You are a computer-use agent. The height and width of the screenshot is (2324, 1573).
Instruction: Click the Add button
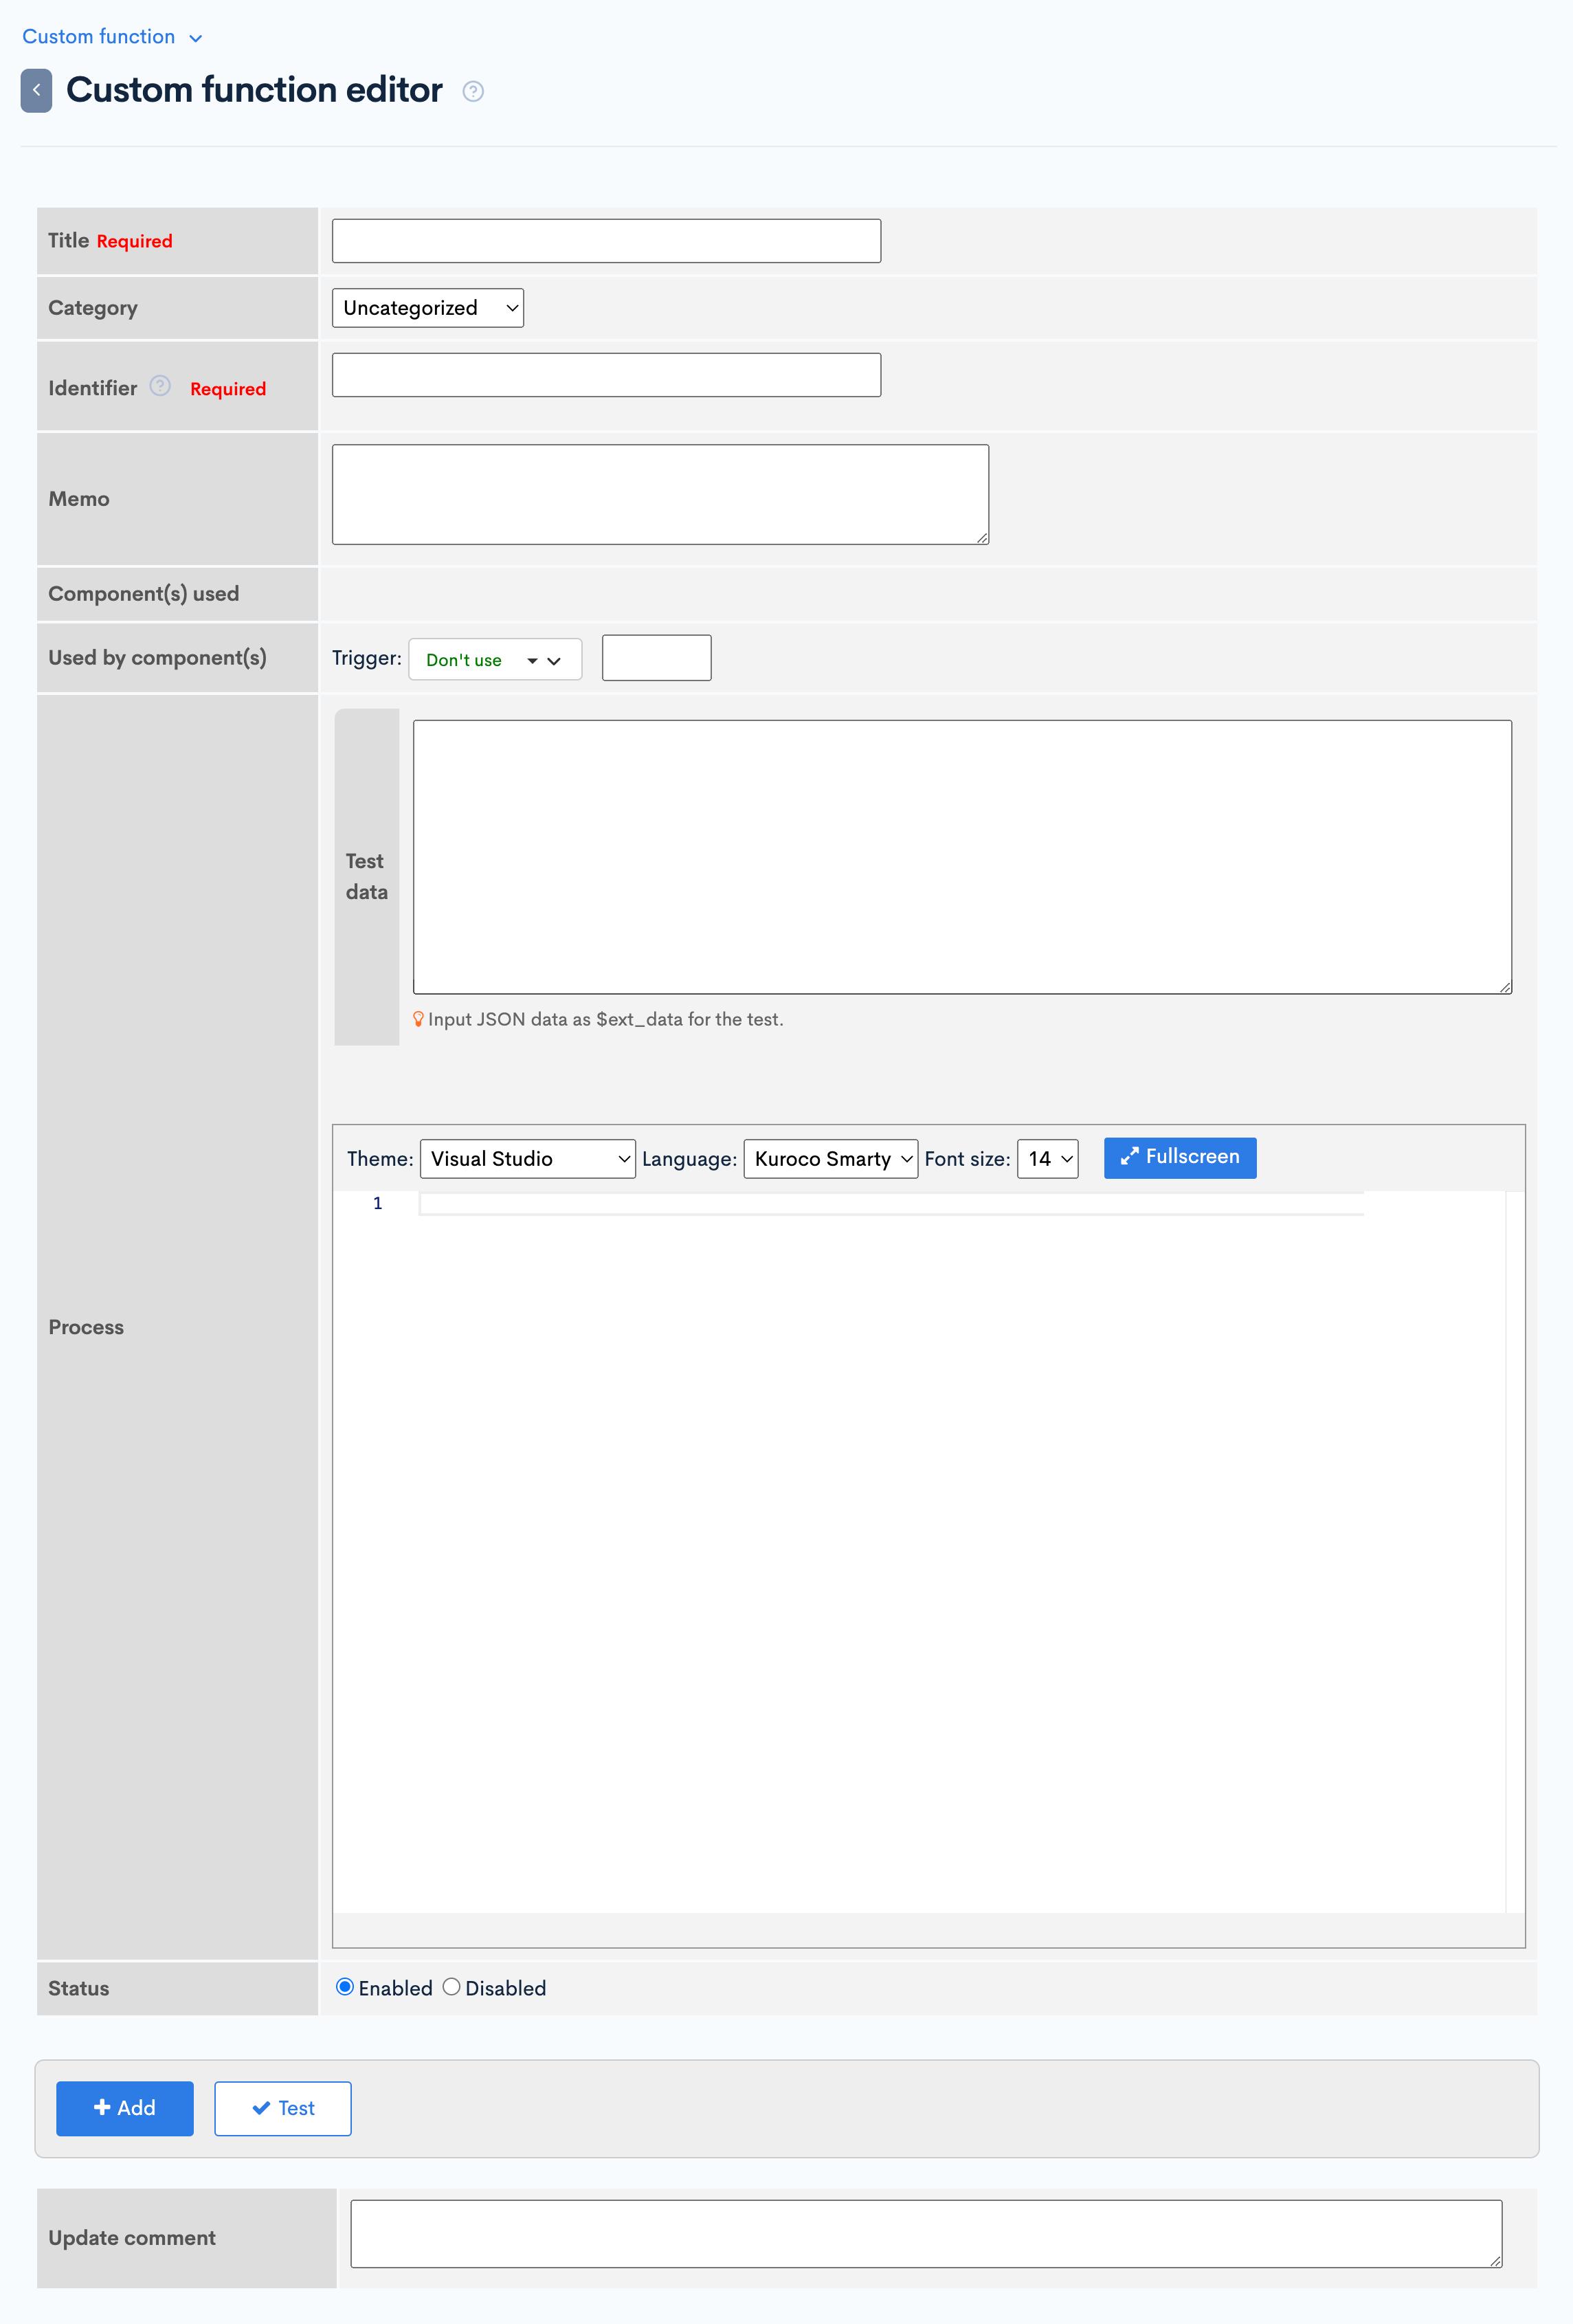pyautogui.click(x=124, y=2108)
